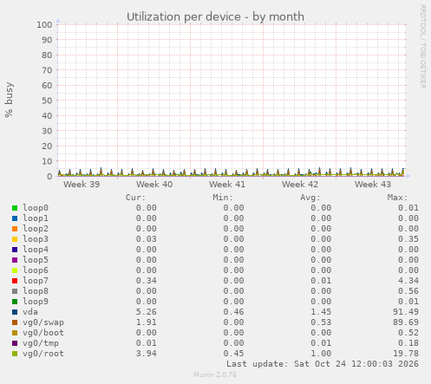
Task: Click the 'Week 39' axis label
Action: pyautogui.click(x=82, y=184)
